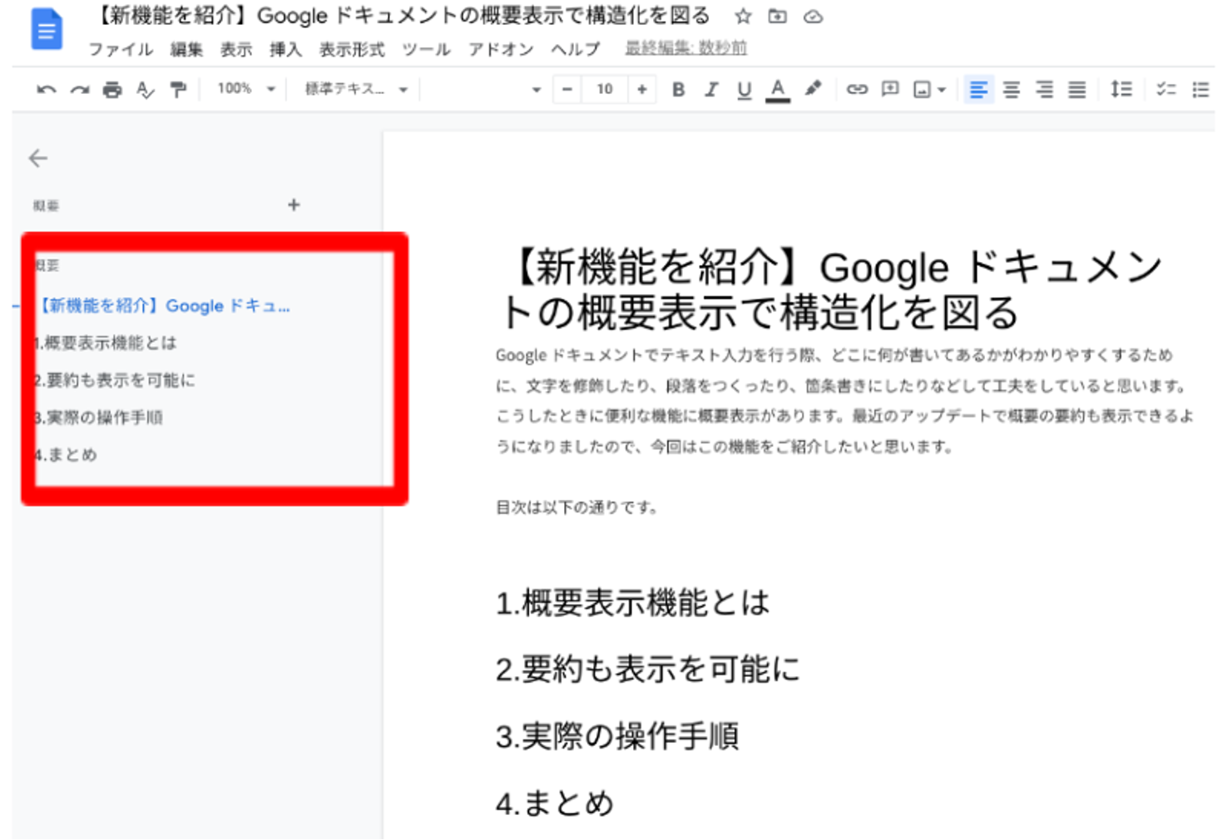Open the アドオン menu

point(501,50)
